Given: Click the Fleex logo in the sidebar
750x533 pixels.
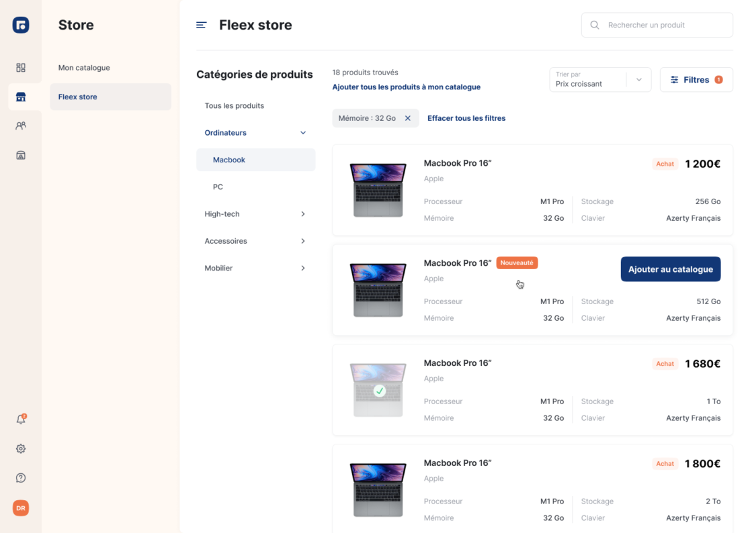Looking at the screenshot, I should coord(21,25).
